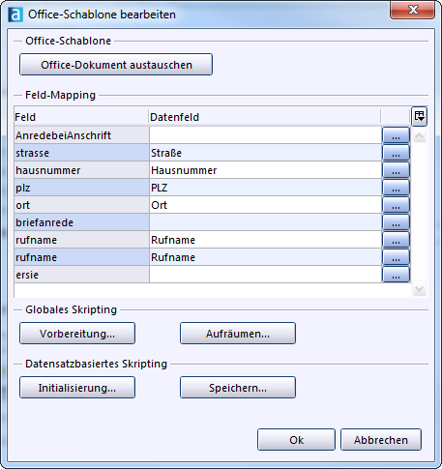Click scroll down arrow in Feld-Mapping table
The height and width of the screenshot is (469, 442).
click(419, 289)
